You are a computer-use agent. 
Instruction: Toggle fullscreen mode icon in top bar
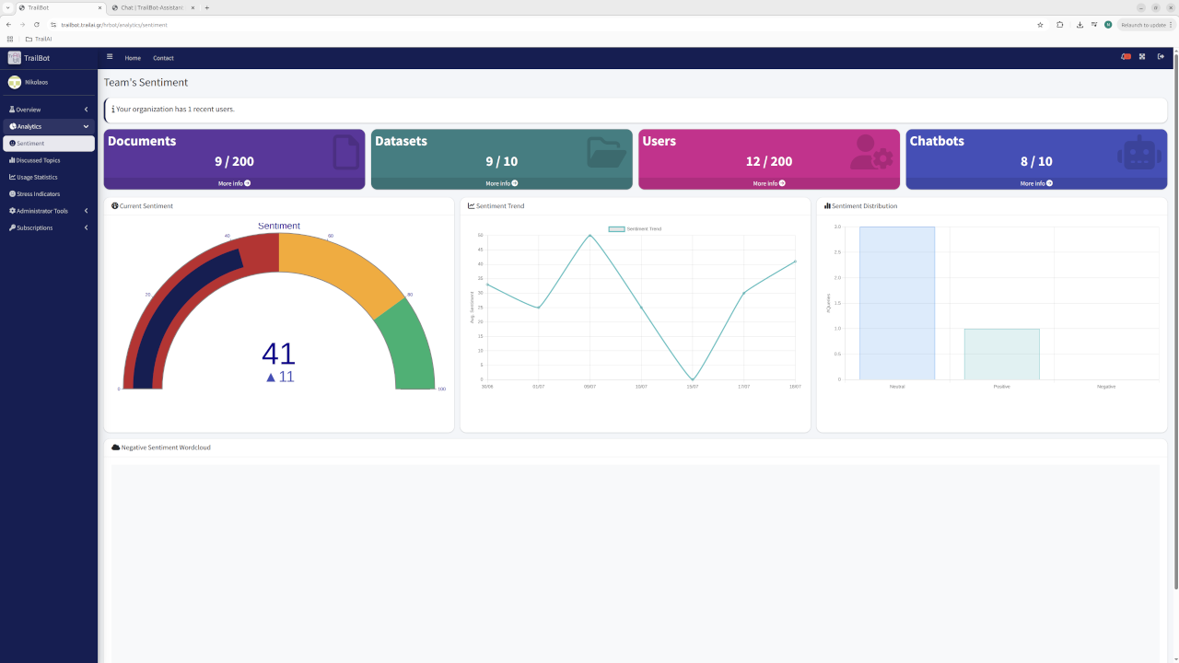(x=1142, y=57)
